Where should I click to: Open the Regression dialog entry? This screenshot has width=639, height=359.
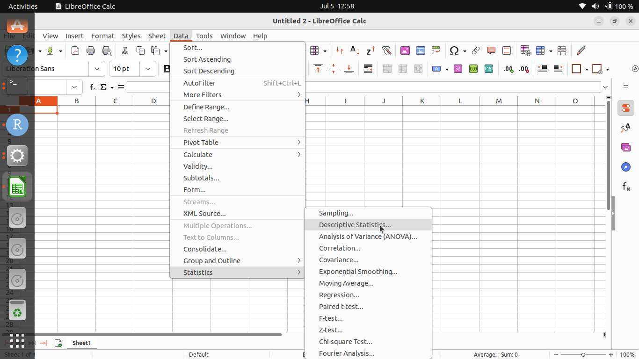(x=368, y=295)
